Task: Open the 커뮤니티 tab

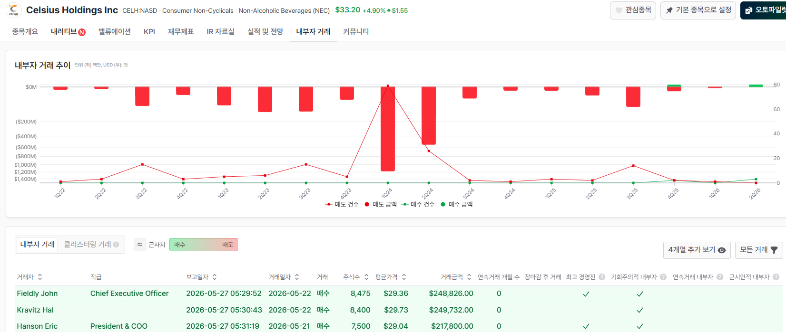Action: point(356,31)
